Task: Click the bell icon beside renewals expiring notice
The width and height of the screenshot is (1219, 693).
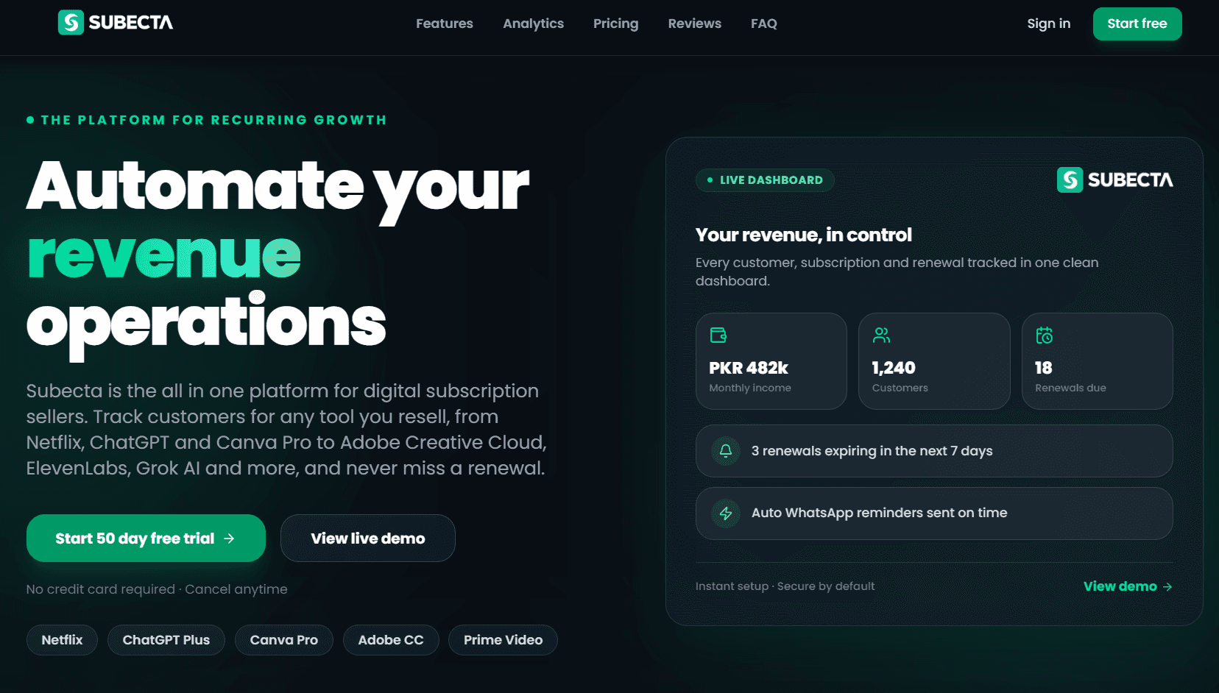Action: pyautogui.click(x=726, y=451)
